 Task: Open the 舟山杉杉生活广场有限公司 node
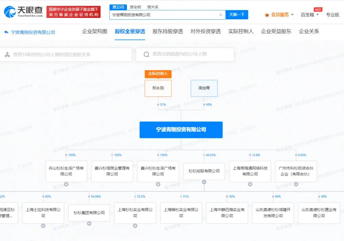click(x=66, y=171)
